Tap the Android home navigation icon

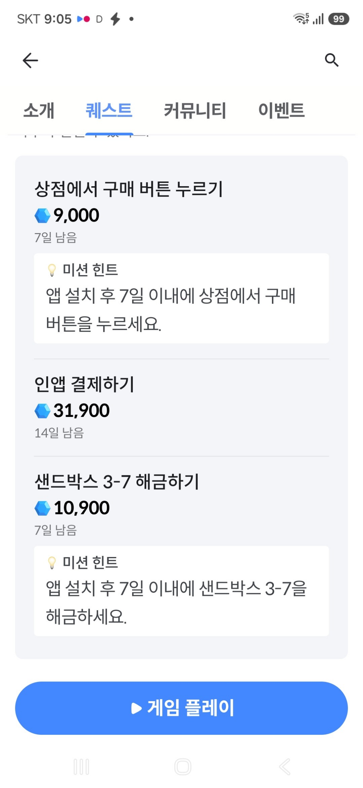coord(183,767)
